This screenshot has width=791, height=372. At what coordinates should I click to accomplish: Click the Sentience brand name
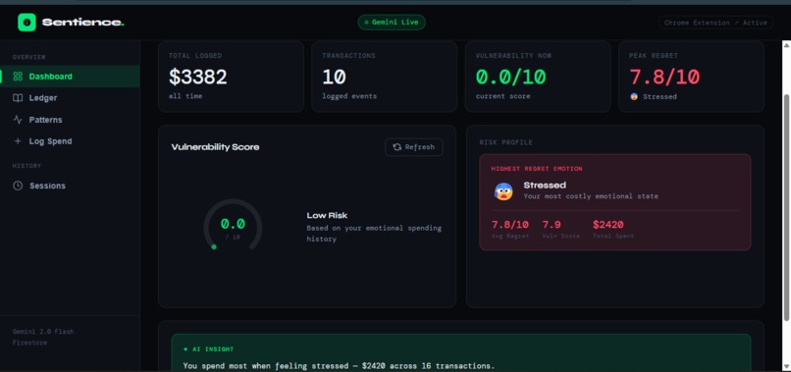pos(83,23)
